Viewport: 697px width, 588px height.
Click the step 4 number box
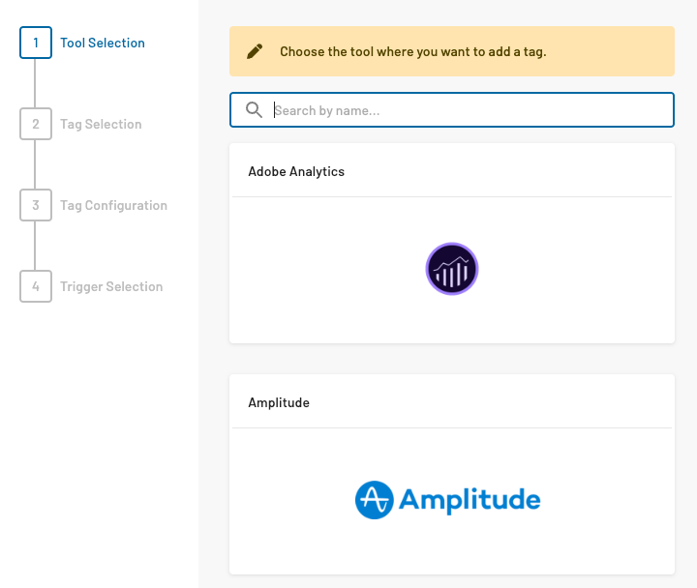[x=36, y=286]
